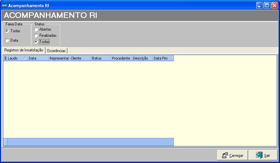Select Todas in the Status group

36,42
